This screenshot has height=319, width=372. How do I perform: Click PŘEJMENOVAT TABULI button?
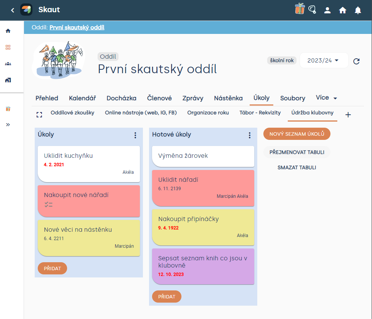click(297, 152)
